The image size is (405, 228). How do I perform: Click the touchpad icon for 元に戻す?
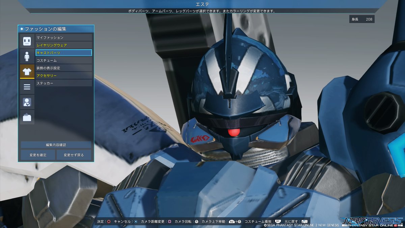(x=304, y=221)
